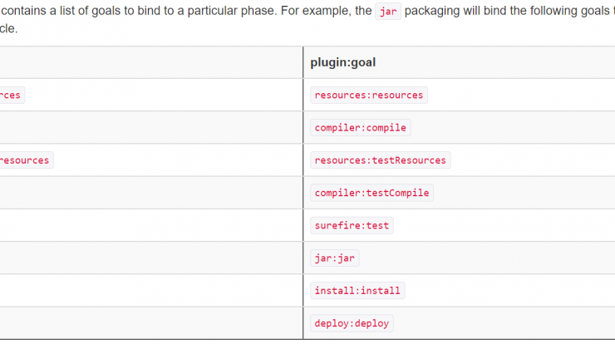Click the partially visible testResources phase cell

pos(26,160)
